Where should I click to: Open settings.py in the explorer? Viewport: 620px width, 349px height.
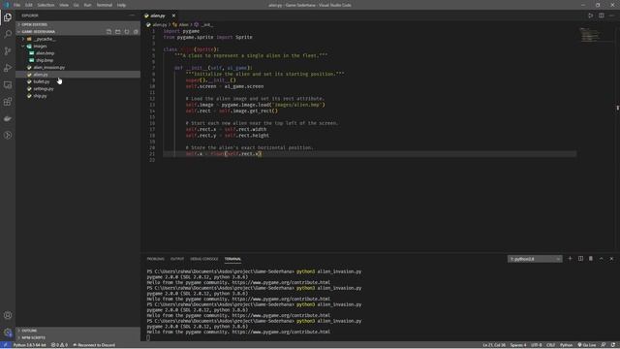43,88
